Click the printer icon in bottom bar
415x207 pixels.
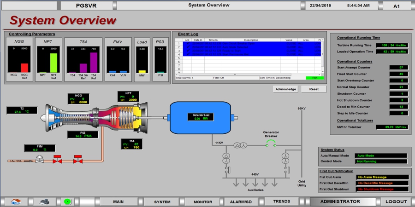coord(44,201)
